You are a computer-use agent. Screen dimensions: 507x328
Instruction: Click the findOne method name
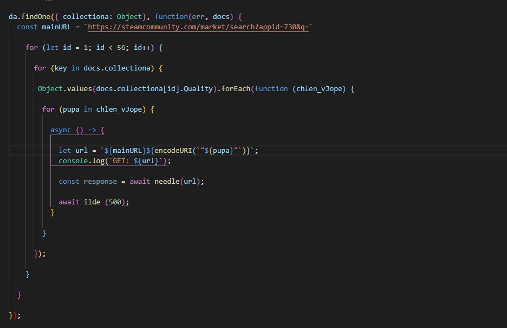pos(36,16)
